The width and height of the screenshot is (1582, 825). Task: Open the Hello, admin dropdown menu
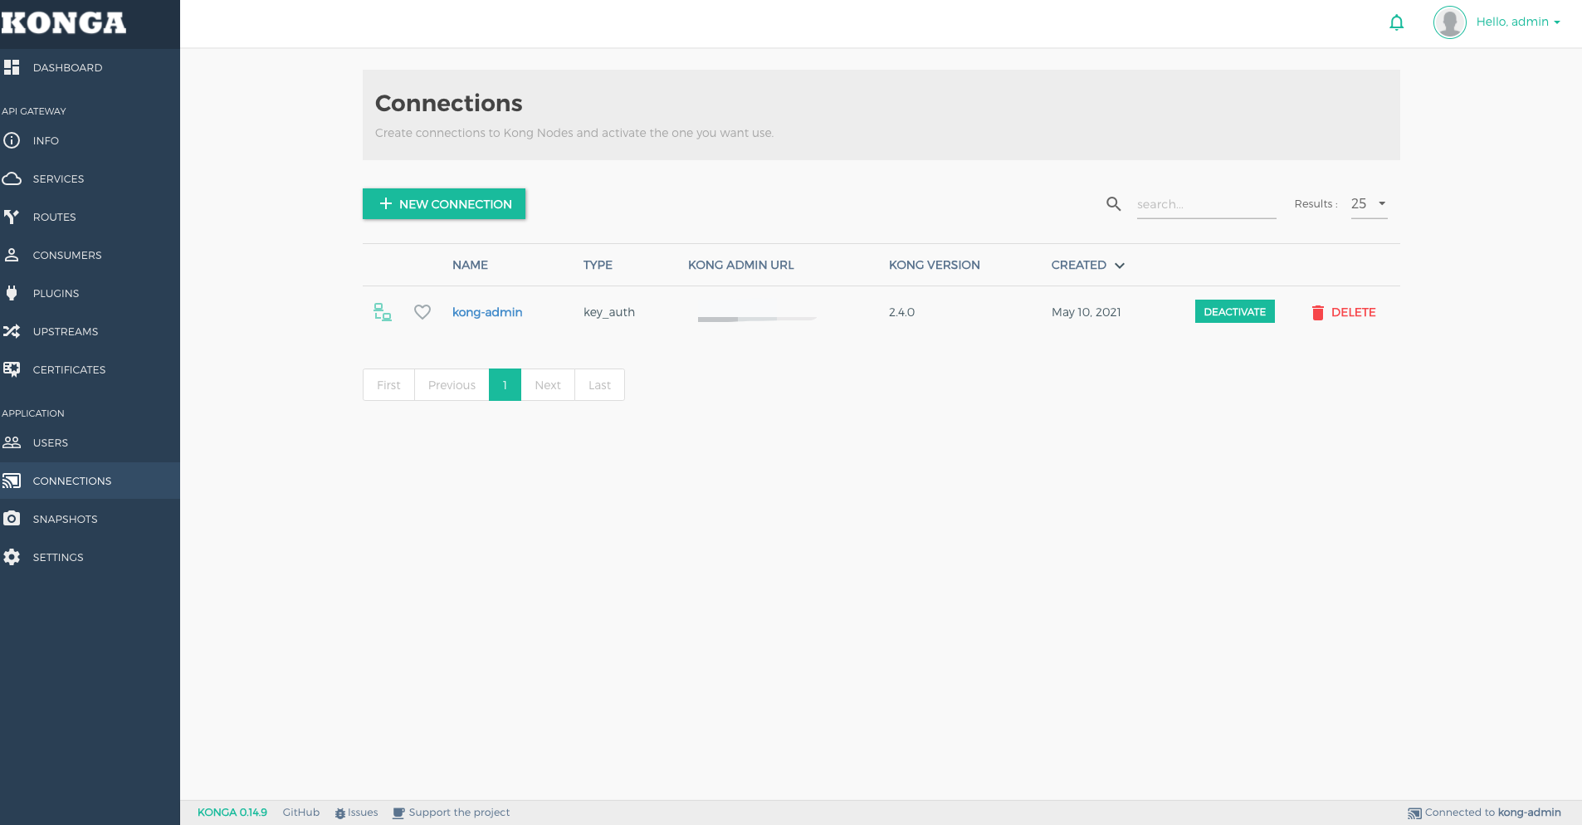[x=1518, y=22]
